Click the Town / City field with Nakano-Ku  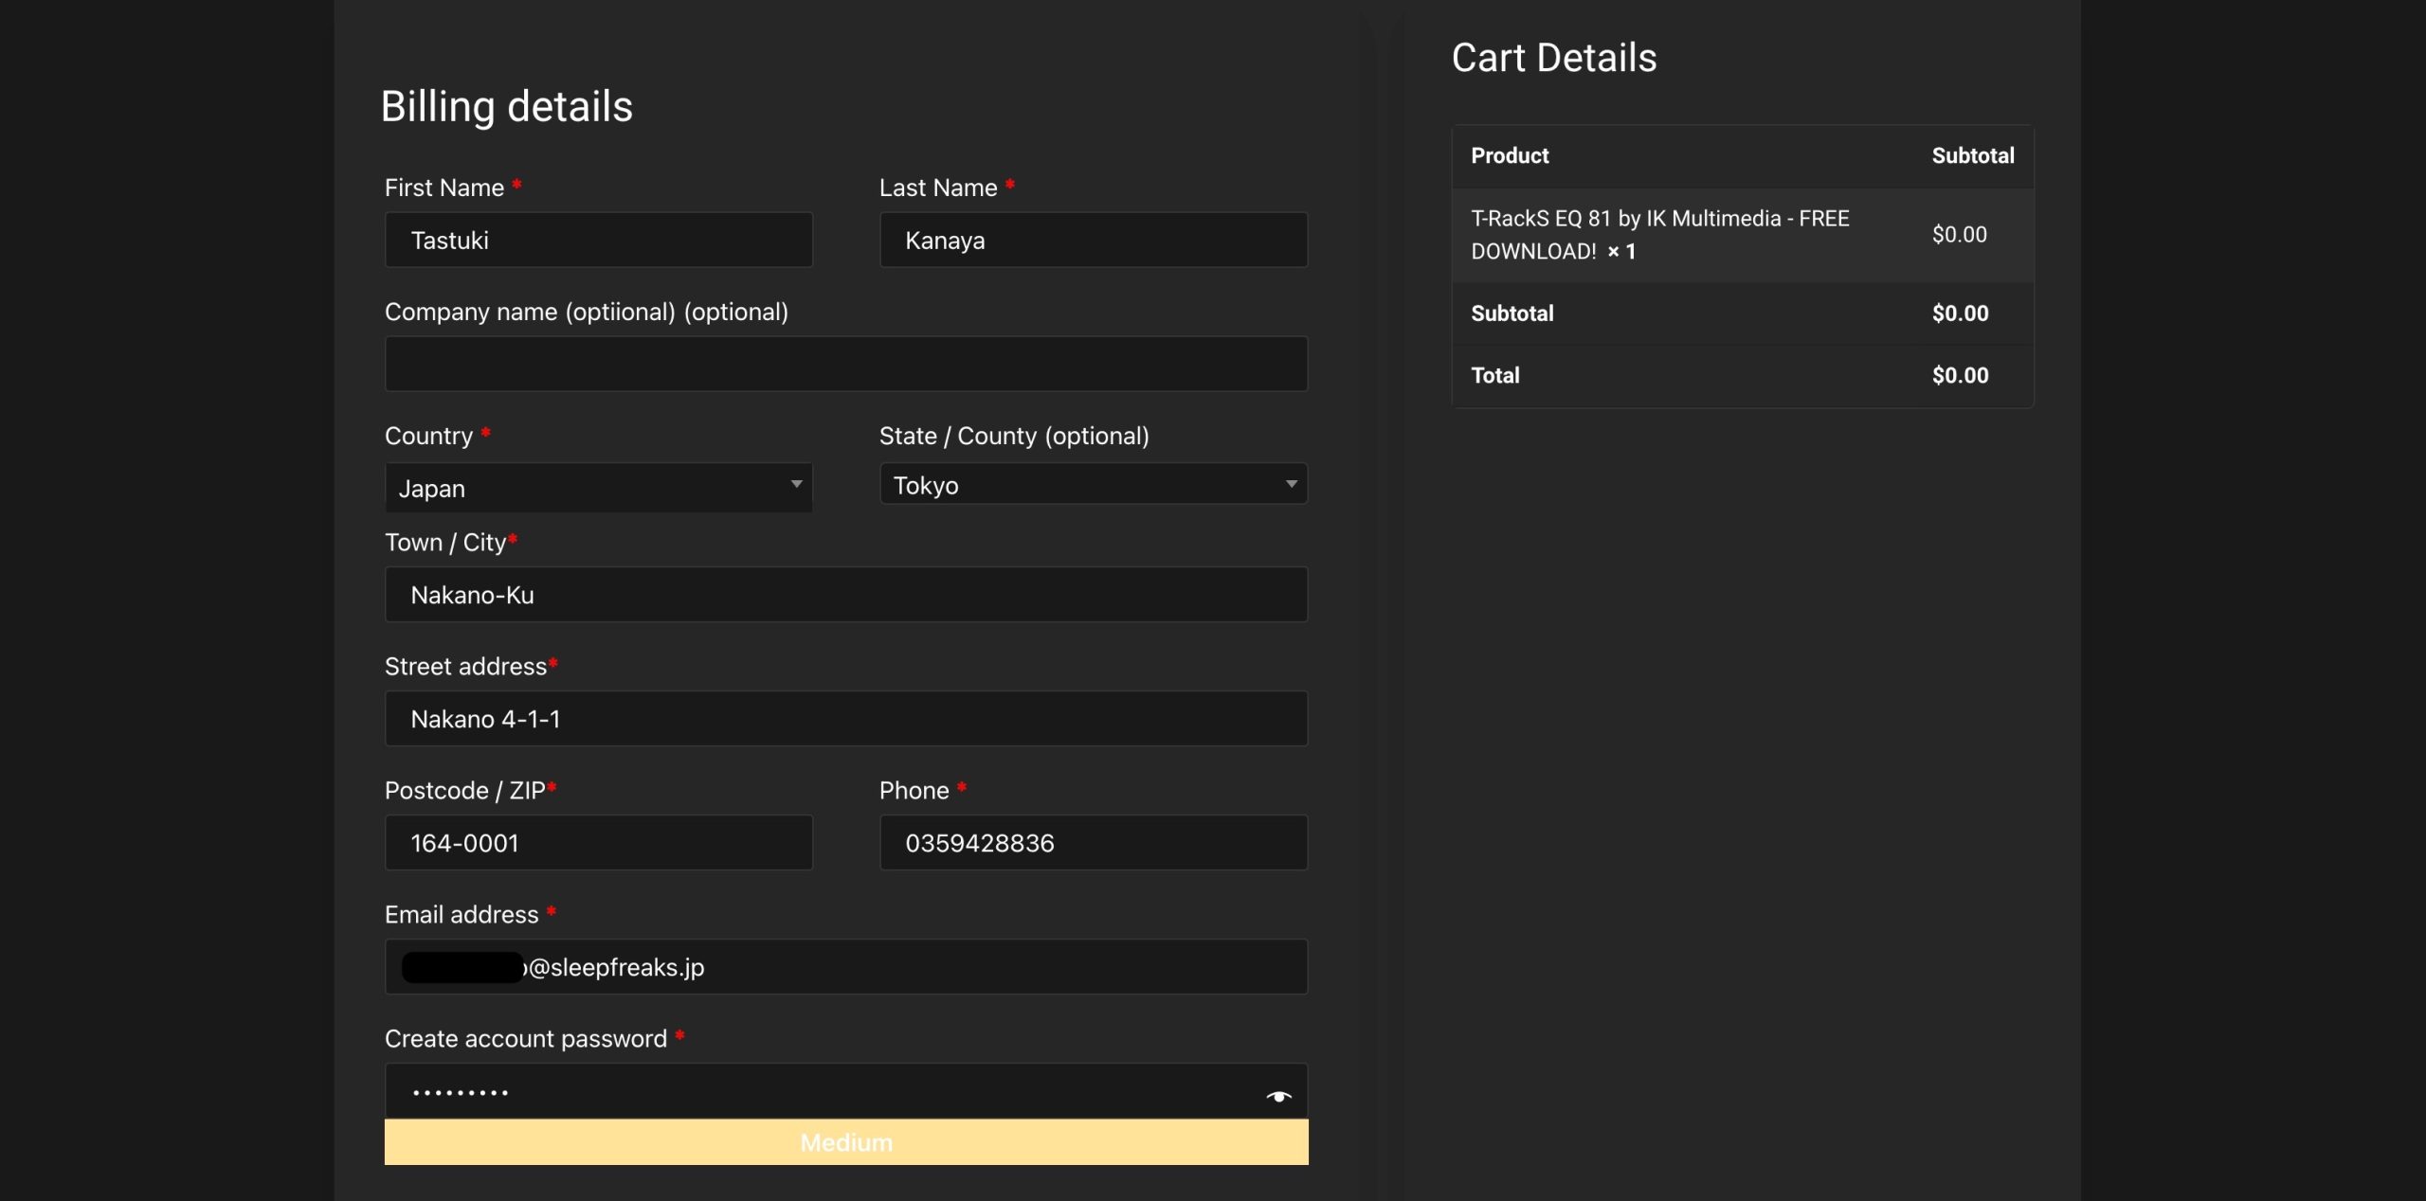coord(846,595)
